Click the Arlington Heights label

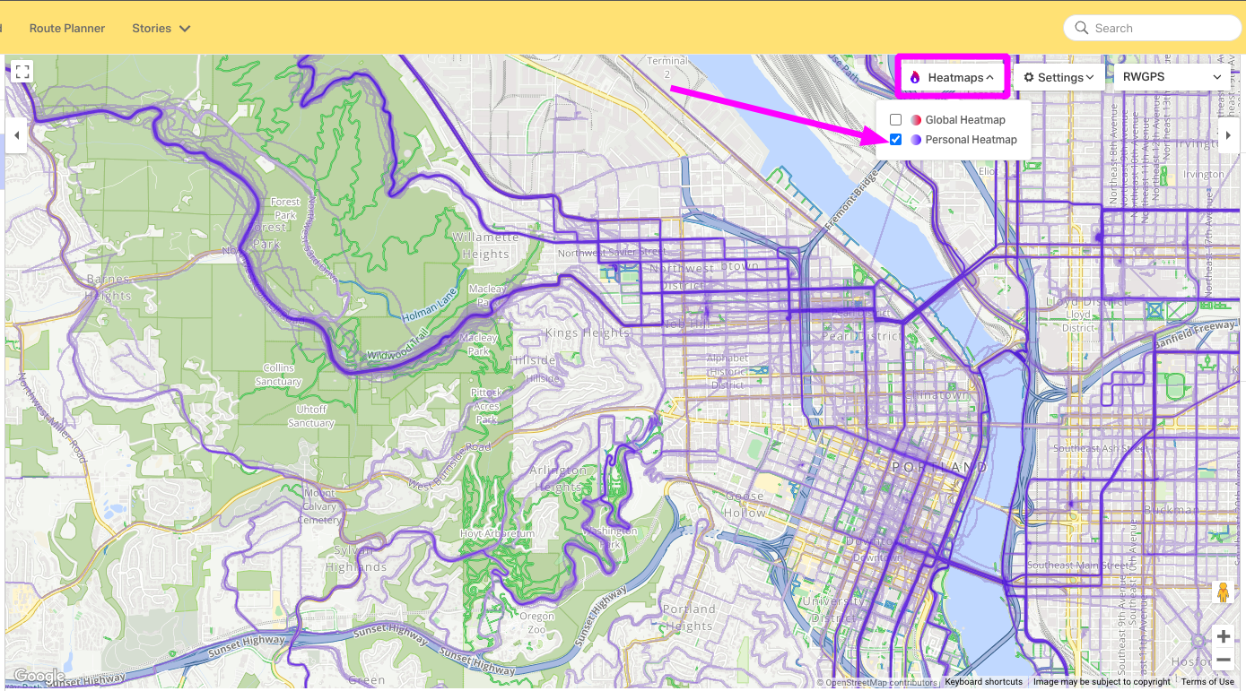pyautogui.click(x=560, y=479)
